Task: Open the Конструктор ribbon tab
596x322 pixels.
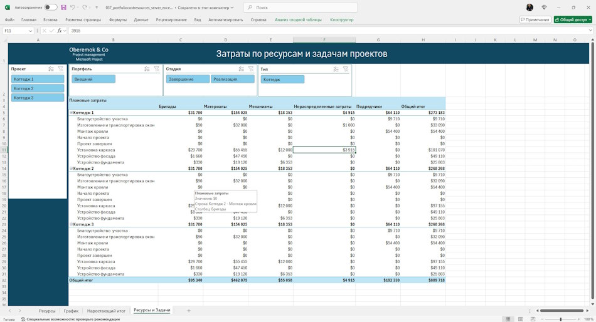Action: click(342, 20)
